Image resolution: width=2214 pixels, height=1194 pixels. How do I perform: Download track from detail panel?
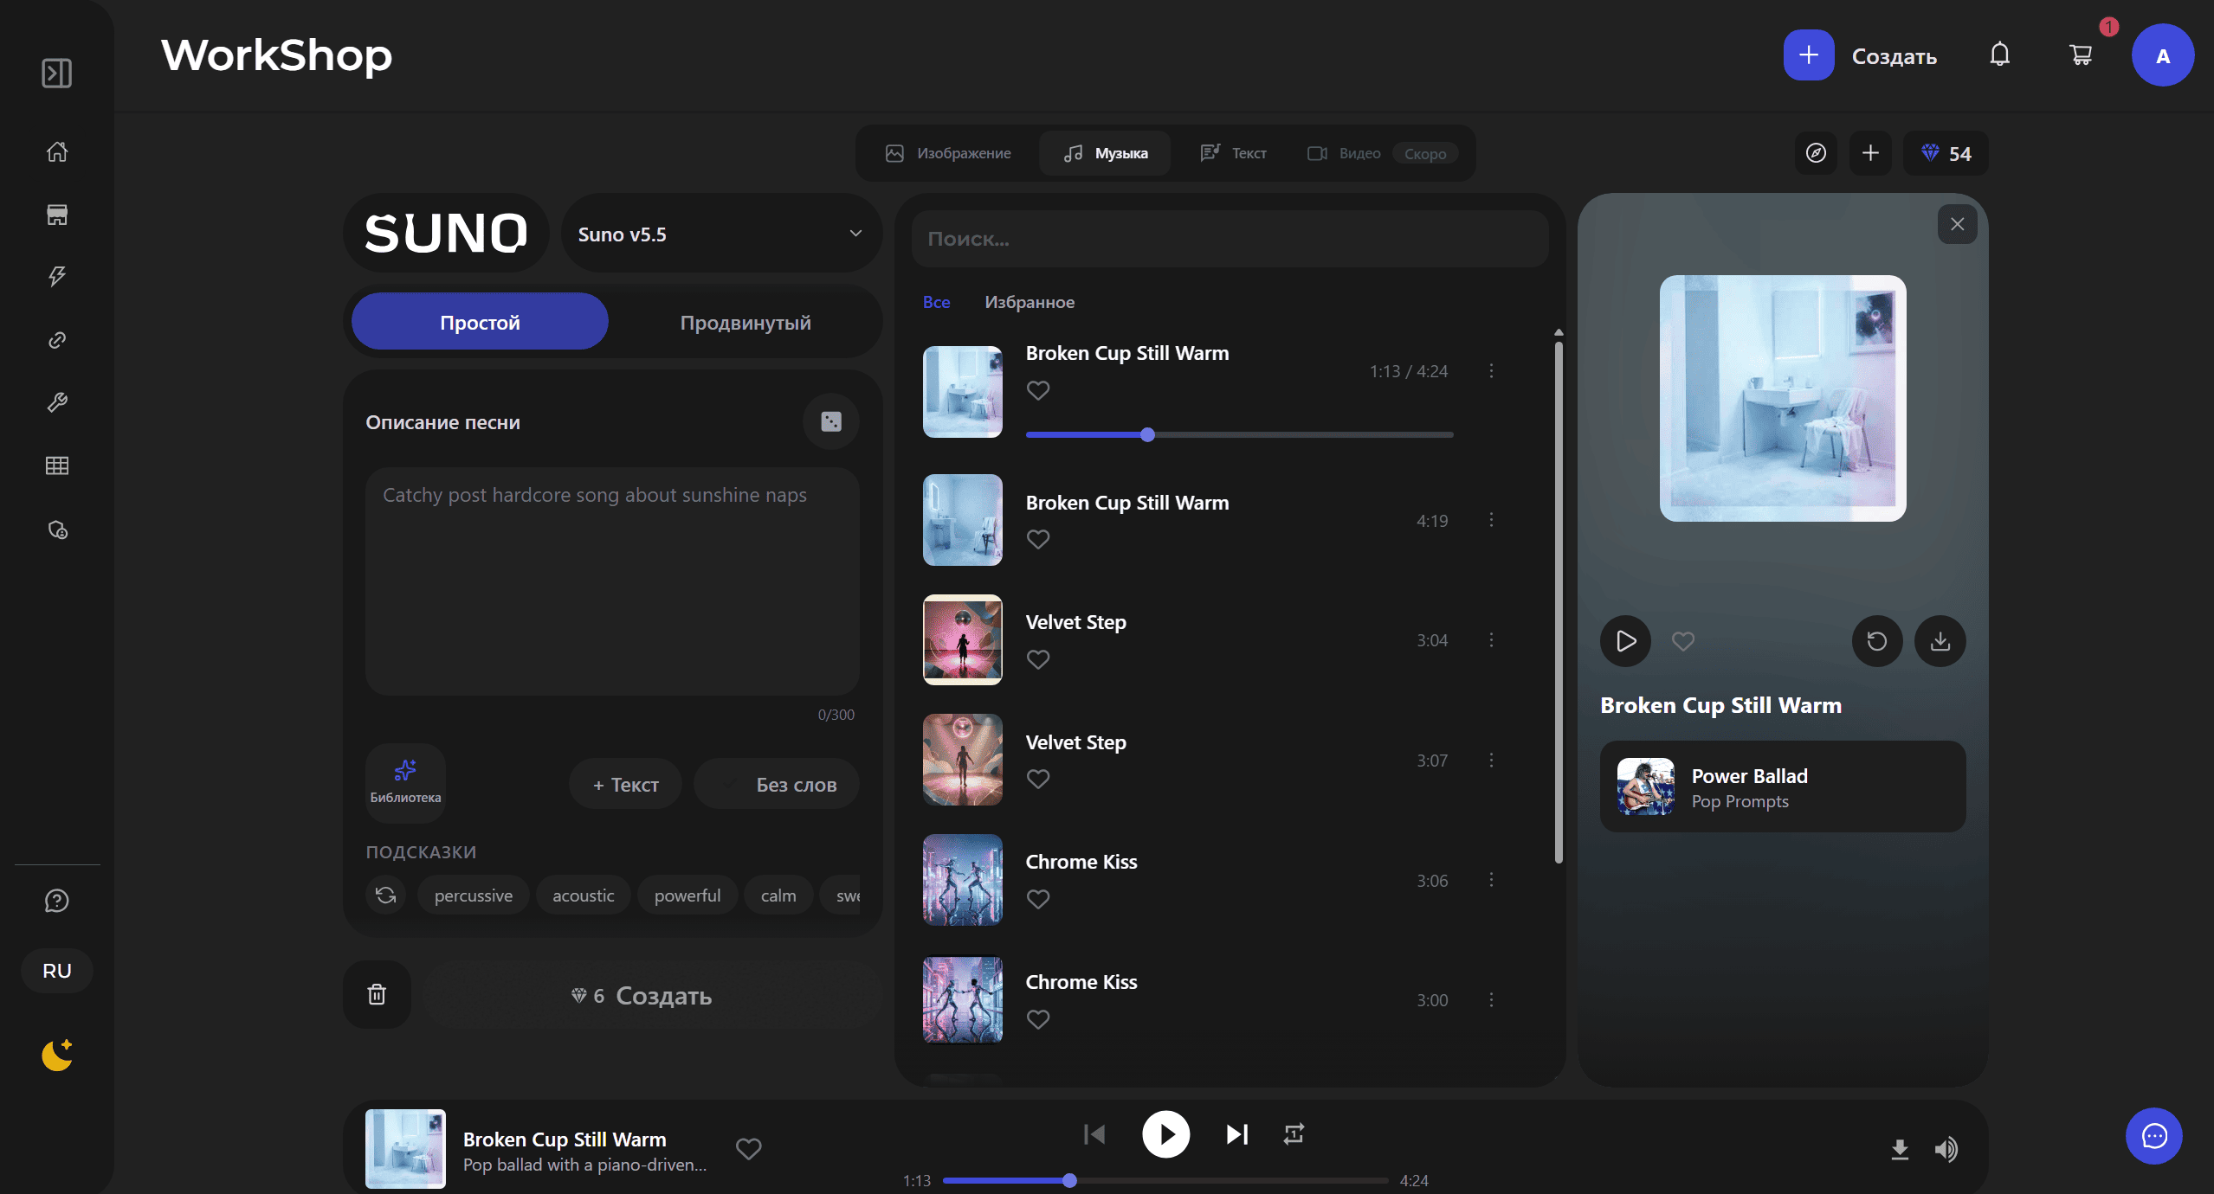1940,641
